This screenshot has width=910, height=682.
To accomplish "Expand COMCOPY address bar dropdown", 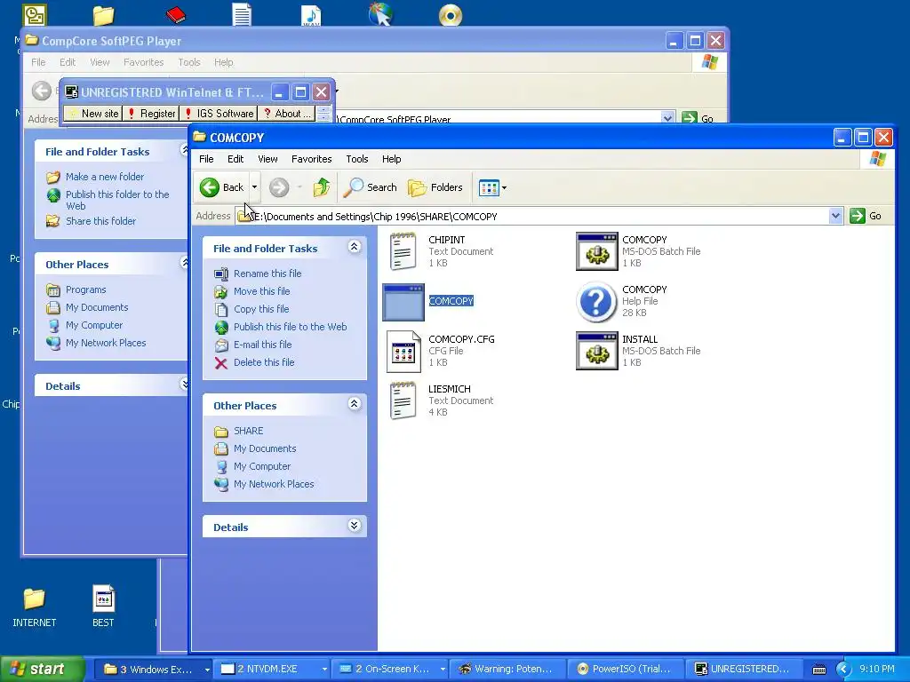I will pyautogui.click(x=835, y=216).
